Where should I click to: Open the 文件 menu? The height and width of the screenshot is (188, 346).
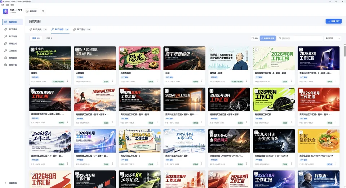(3, 5)
